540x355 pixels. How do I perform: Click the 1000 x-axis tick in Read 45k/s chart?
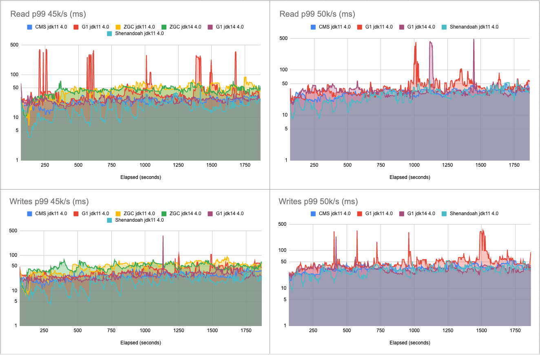pos(145,165)
